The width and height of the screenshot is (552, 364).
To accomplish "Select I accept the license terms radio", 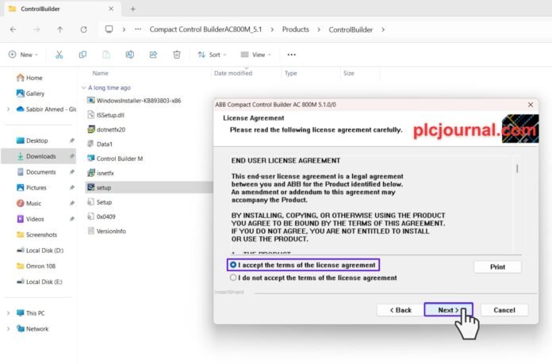I will [233, 265].
